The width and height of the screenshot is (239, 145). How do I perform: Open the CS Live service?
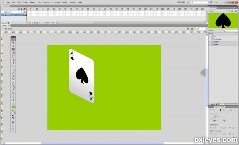tap(214, 2)
